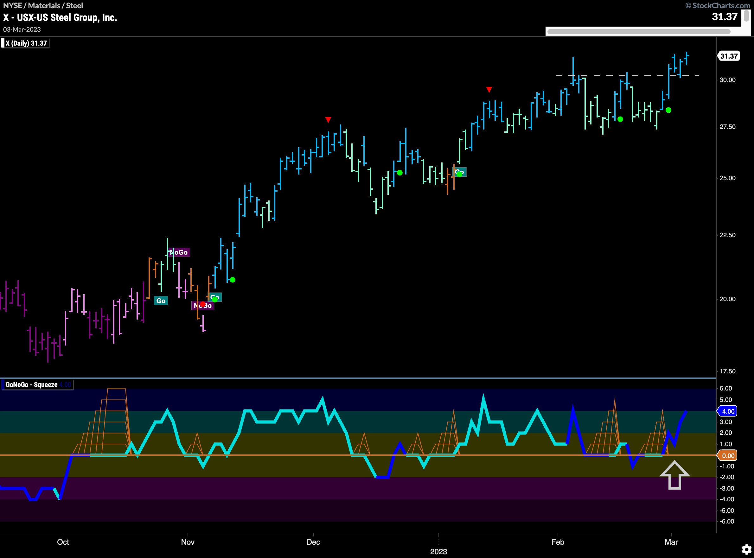Click the 22.50 price axis label
This screenshot has width=754, height=558.
pyautogui.click(x=728, y=235)
